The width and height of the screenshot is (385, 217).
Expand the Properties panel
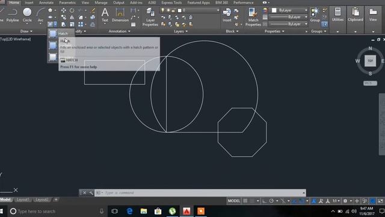(x=274, y=31)
